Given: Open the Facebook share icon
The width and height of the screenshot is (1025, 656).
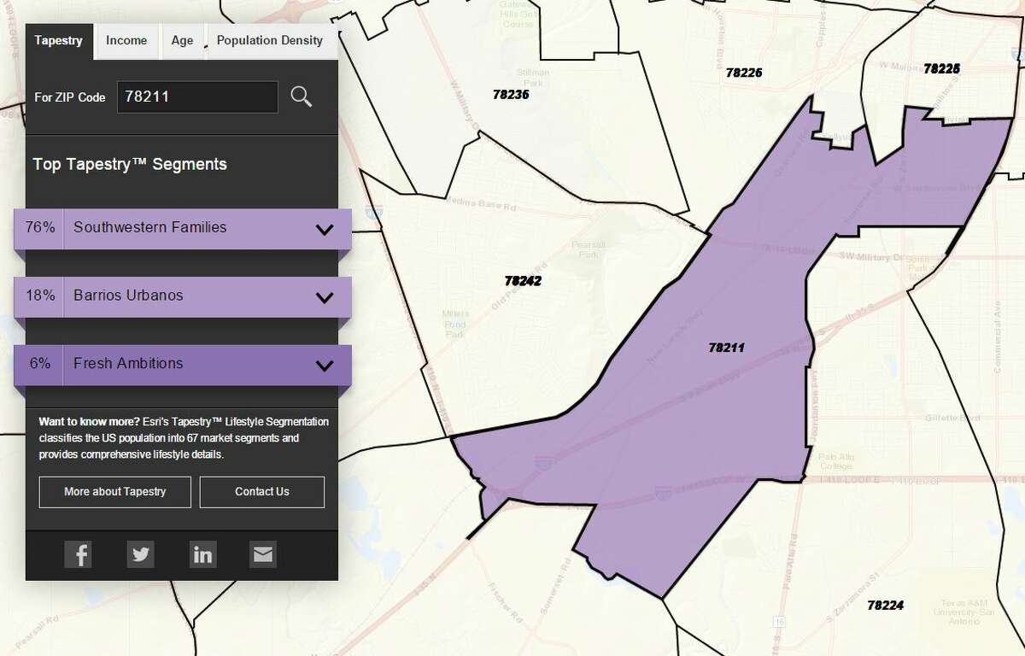Looking at the screenshot, I should [79, 553].
